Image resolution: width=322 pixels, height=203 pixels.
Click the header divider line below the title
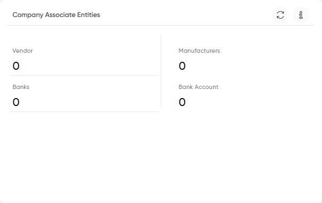(161, 26)
